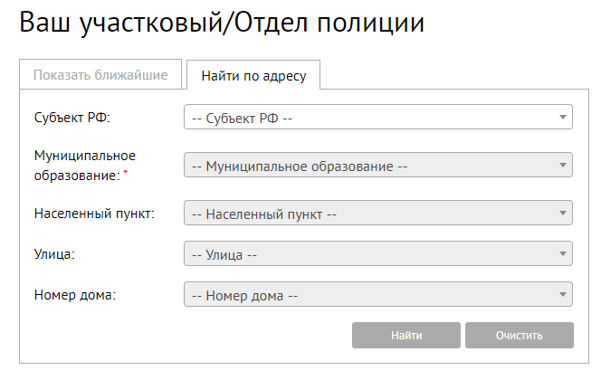
Task: Click the 'Субъект РФ:' field label
Action: [77, 118]
